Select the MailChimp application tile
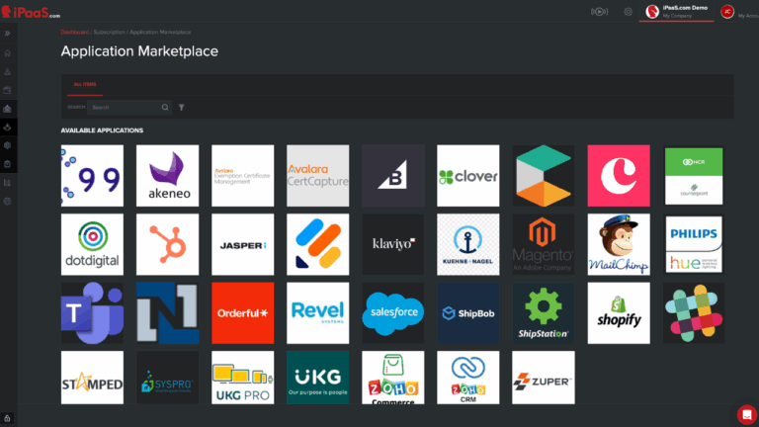 tap(619, 244)
